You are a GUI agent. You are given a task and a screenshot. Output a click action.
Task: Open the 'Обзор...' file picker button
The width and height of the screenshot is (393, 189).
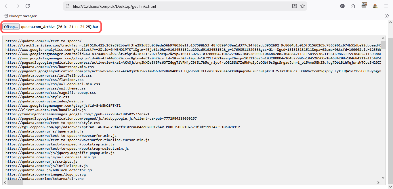[x=11, y=26]
